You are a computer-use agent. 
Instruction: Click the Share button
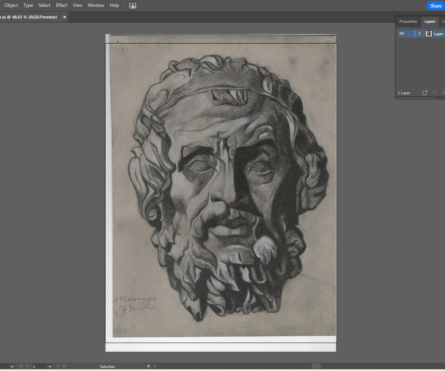pyautogui.click(x=435, y=6)
